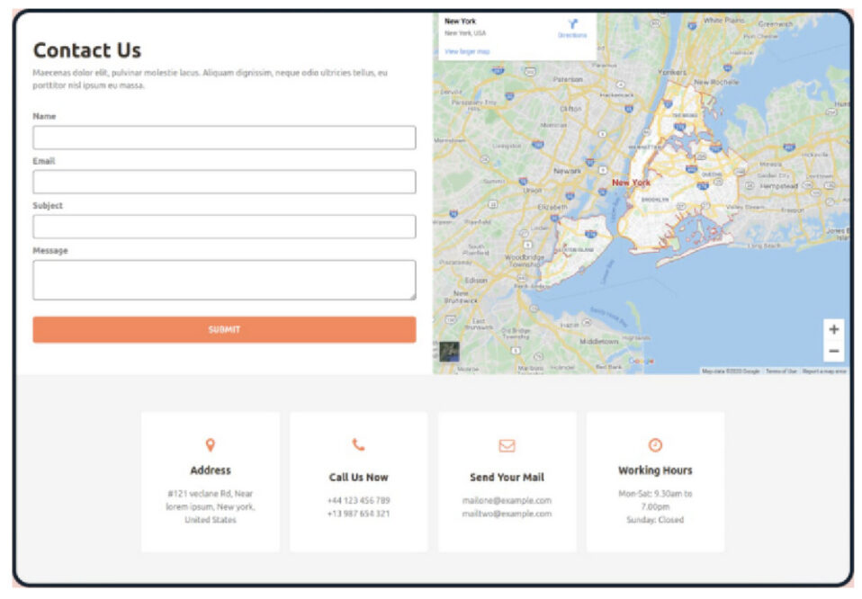Click the blue Directions arrow icon
Viewport: 862px width, 599px height.
[573, 23]
